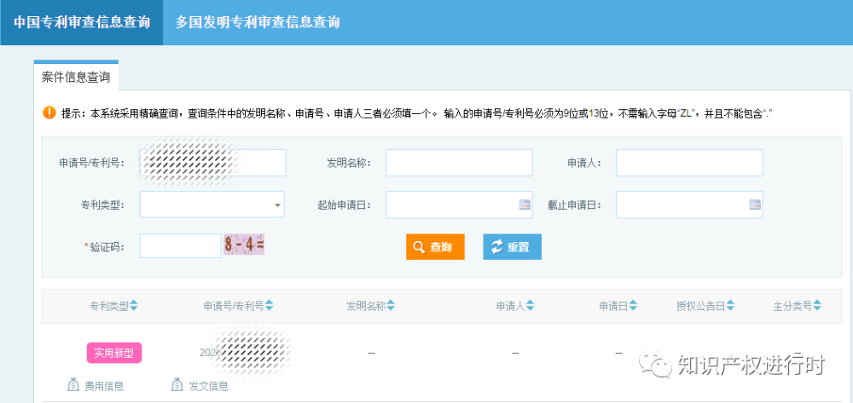Sort by 发明名称 column arrows
Screen dimensions: 853x403
[x=391, y=307]
